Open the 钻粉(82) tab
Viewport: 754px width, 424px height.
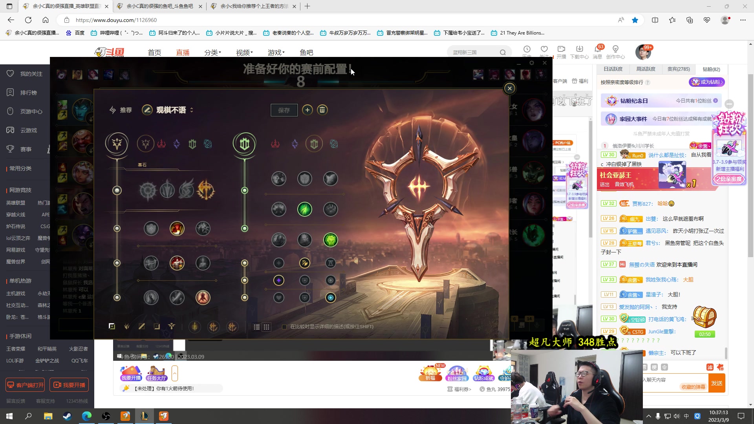[x=711, y=69]
